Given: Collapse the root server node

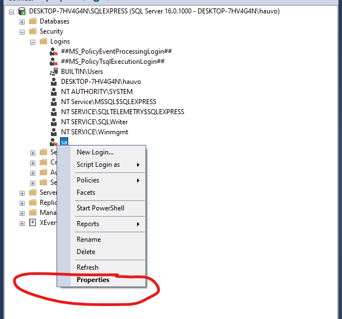Looking at the screenshot, I should tap(12, 11).
